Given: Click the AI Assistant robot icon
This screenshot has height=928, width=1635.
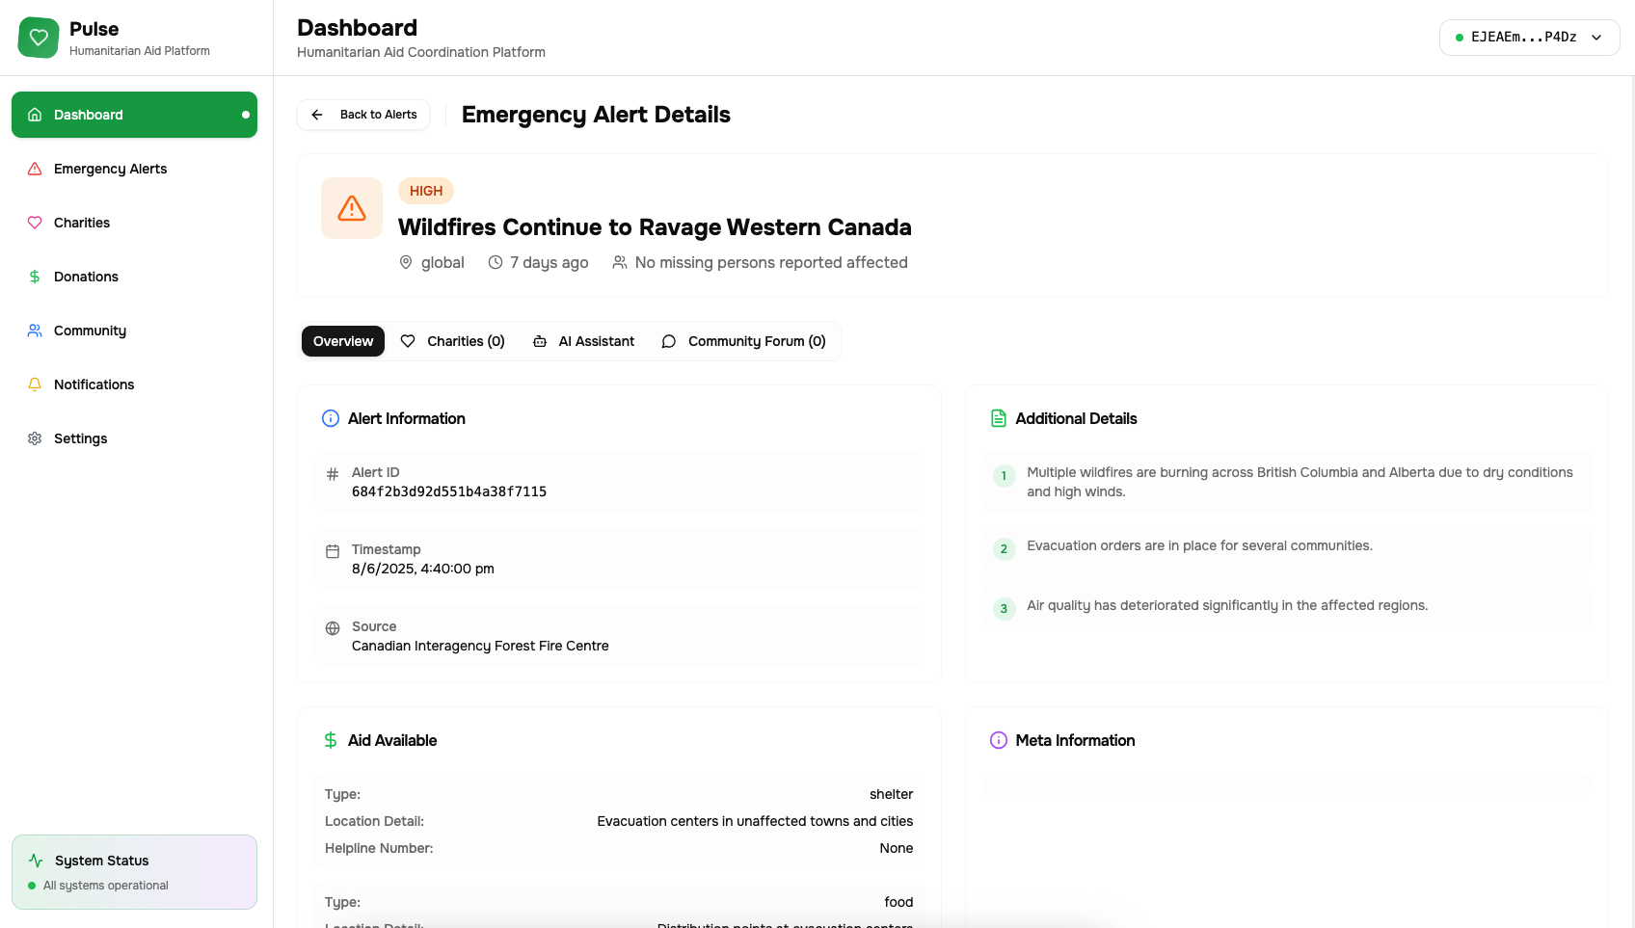Looking at the screenshot, I should pyautogui.click(x=540, y=341).
